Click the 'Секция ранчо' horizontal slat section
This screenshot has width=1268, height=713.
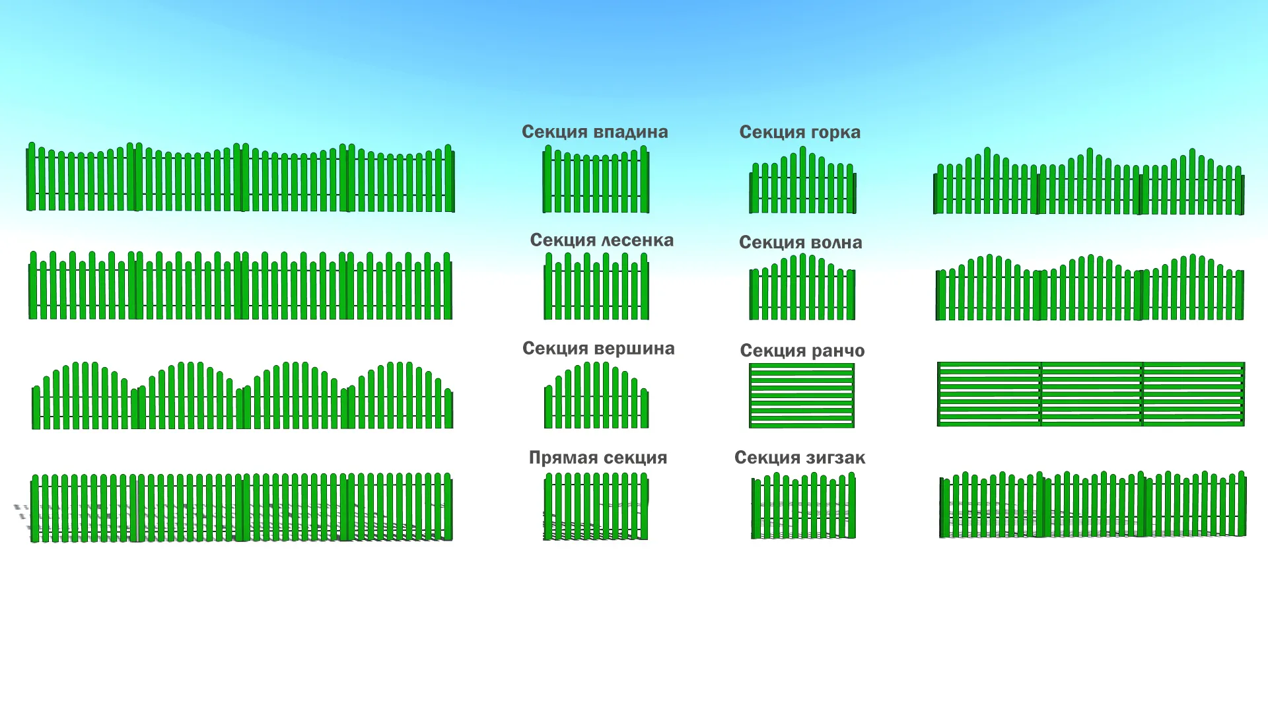[802, 395]
